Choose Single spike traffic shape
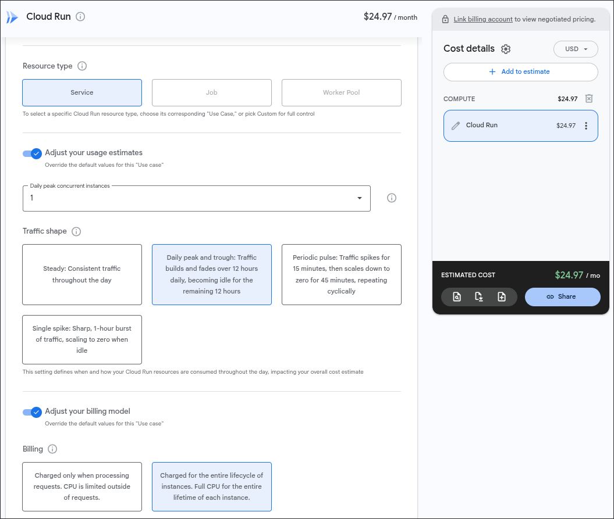Image resolution: width=614 pixels, height=519 pixels. click(x=82, y=339)
